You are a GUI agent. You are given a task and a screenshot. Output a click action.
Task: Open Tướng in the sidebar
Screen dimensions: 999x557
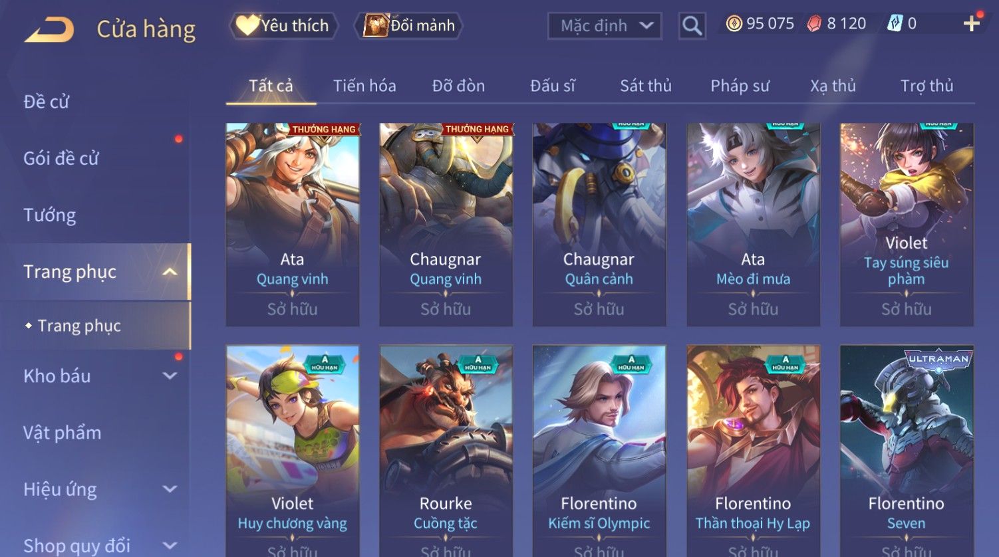click(x=50, y=215)
